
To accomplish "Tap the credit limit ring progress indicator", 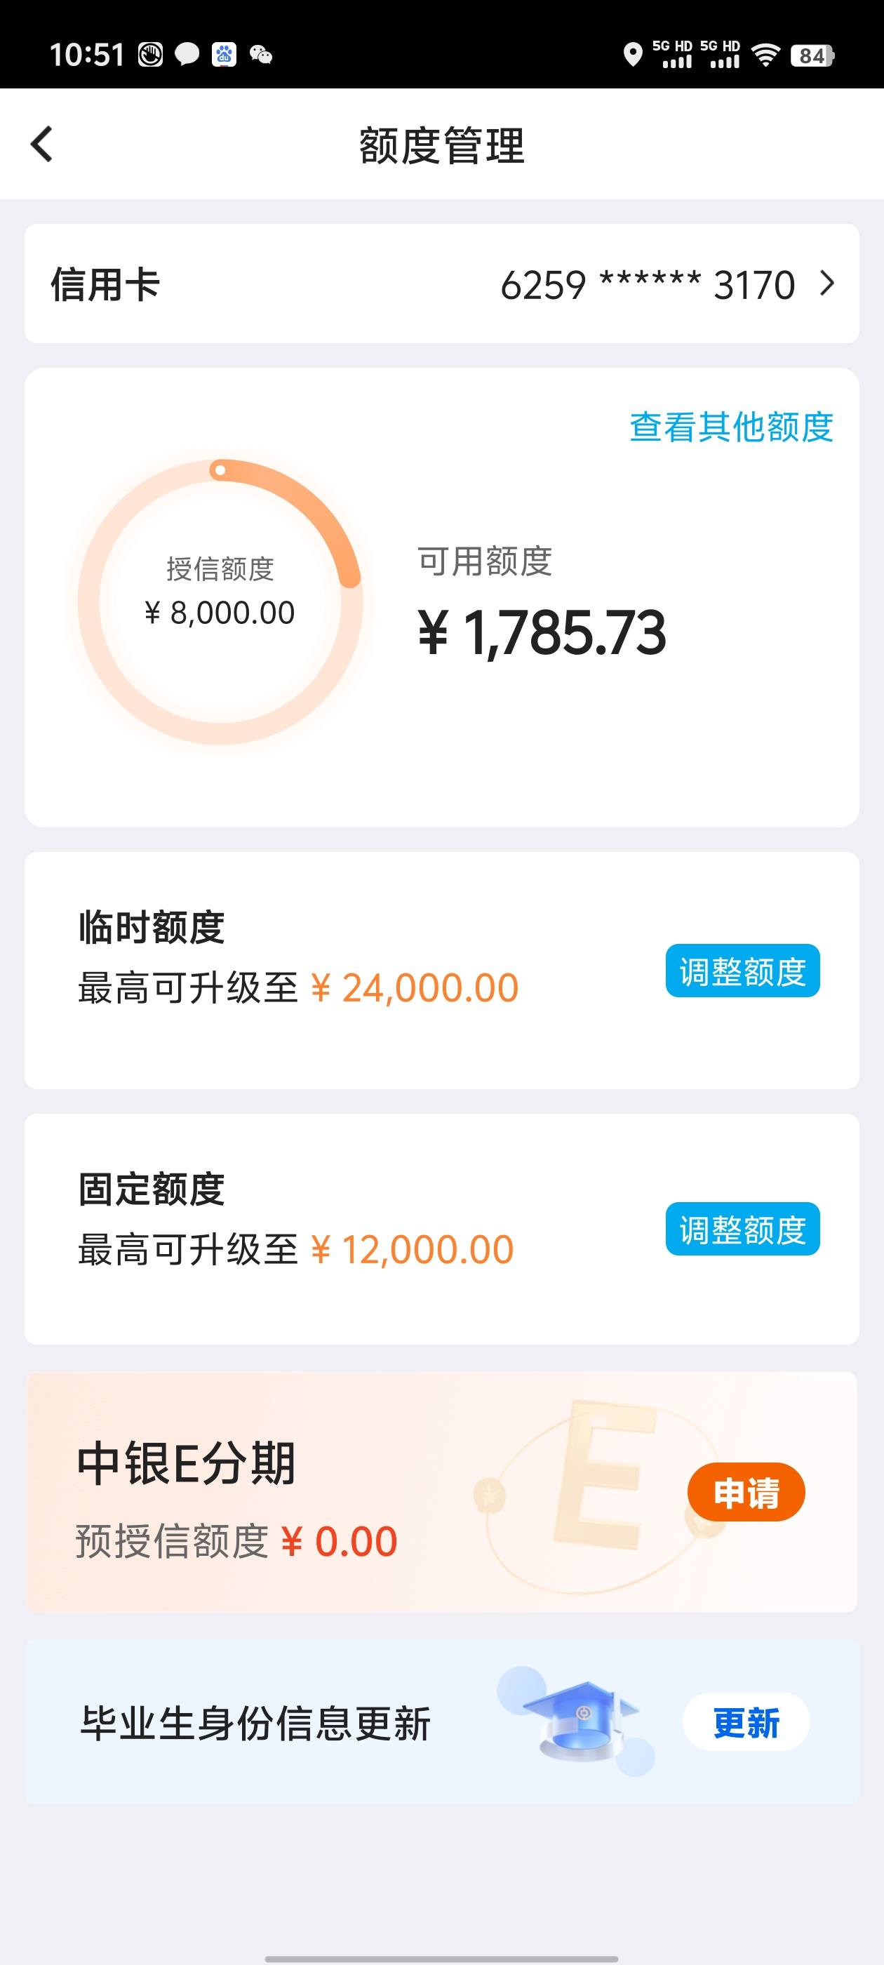I will pos(220,601).
